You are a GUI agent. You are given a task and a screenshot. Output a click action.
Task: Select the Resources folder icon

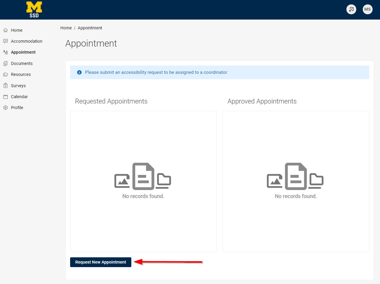pyautogui.click(x=5, y=74)
